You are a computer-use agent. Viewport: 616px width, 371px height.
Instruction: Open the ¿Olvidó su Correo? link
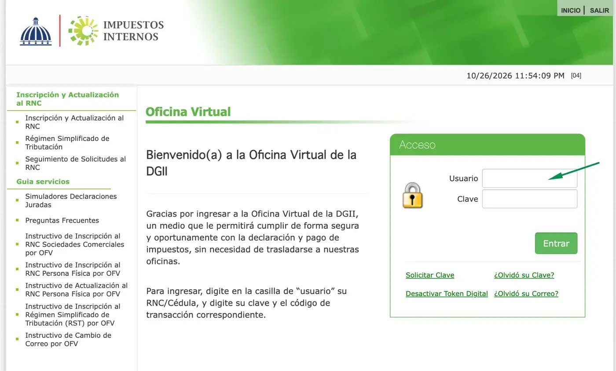tap(526, 293)
